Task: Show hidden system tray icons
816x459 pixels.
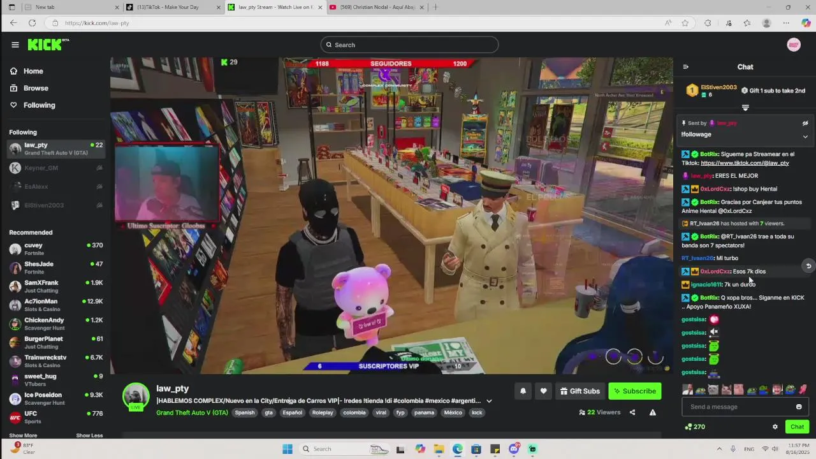Action: 719,449
